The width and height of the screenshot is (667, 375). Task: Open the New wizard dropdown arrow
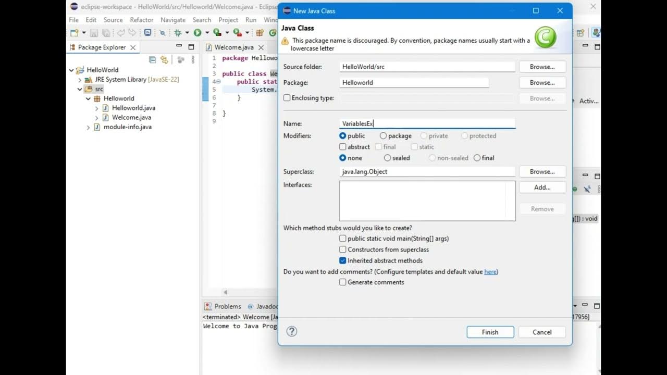coord(83,33)
